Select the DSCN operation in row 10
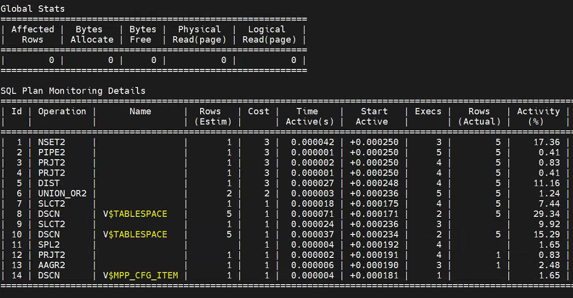Viewport: 573px width, 298px height. pyautogui.click(x=49, y=234)
